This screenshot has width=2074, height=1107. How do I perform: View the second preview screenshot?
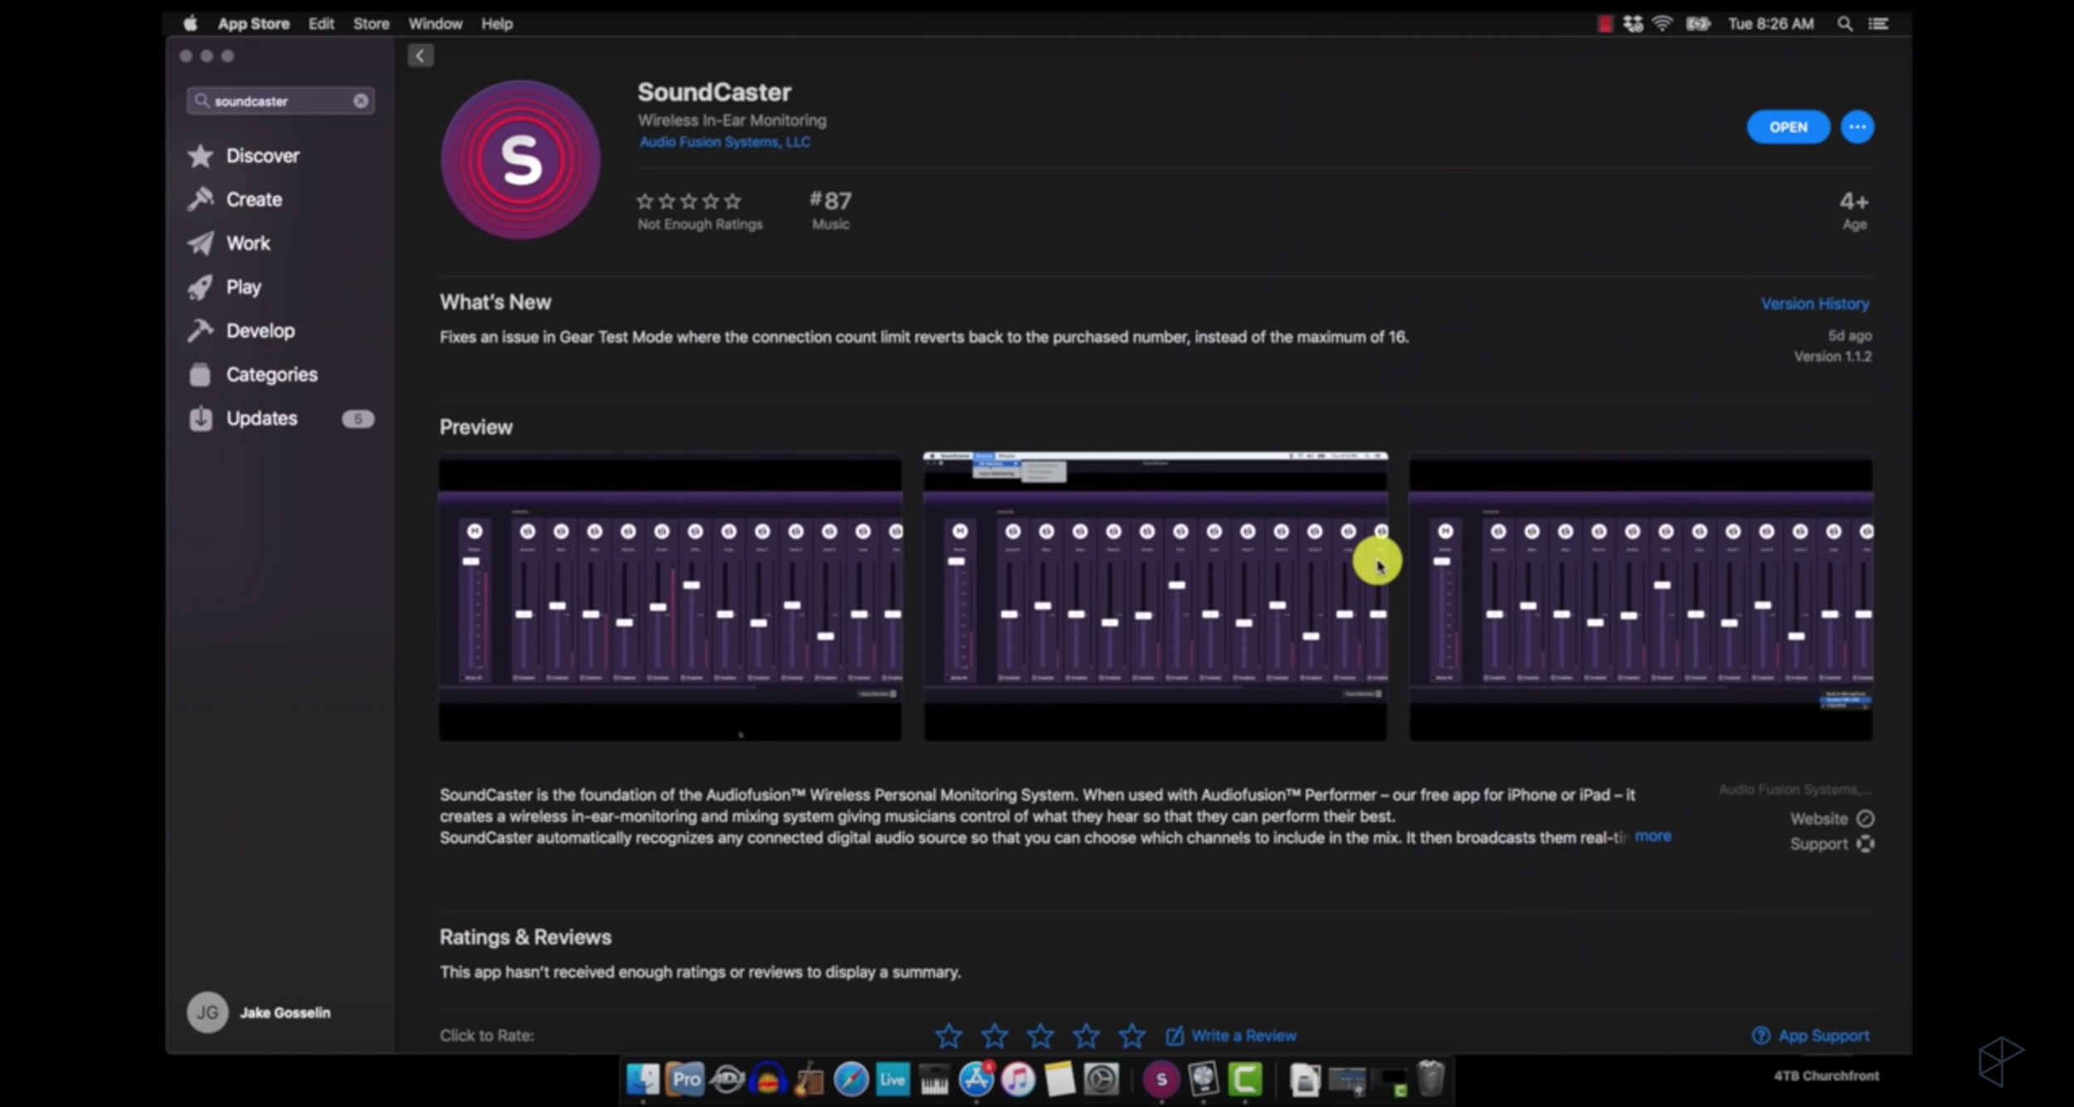[1155, 597]
